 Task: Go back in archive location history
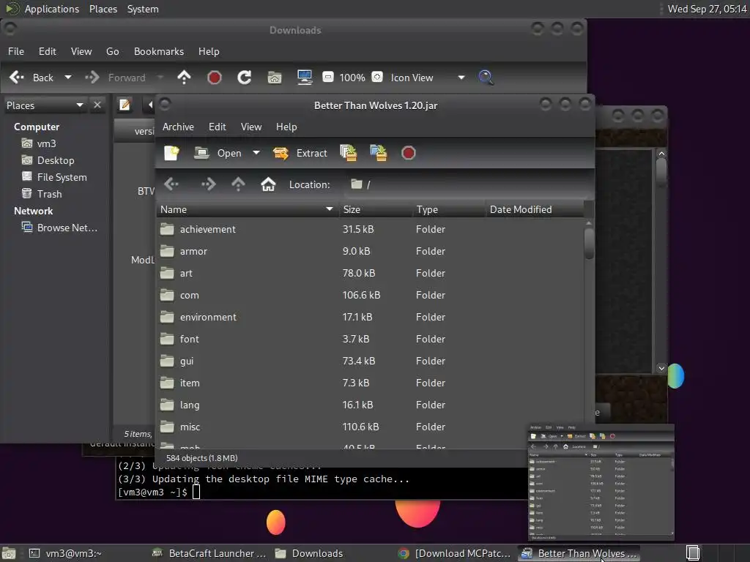171,184
